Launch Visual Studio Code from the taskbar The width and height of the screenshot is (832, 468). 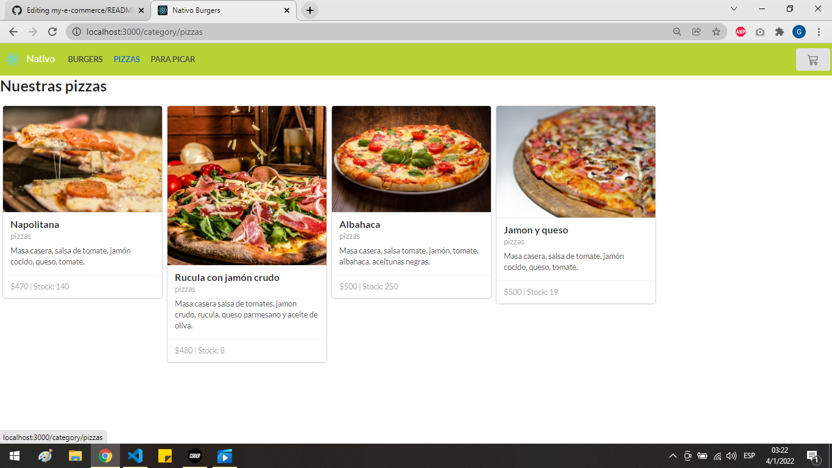tap(135, 455)
